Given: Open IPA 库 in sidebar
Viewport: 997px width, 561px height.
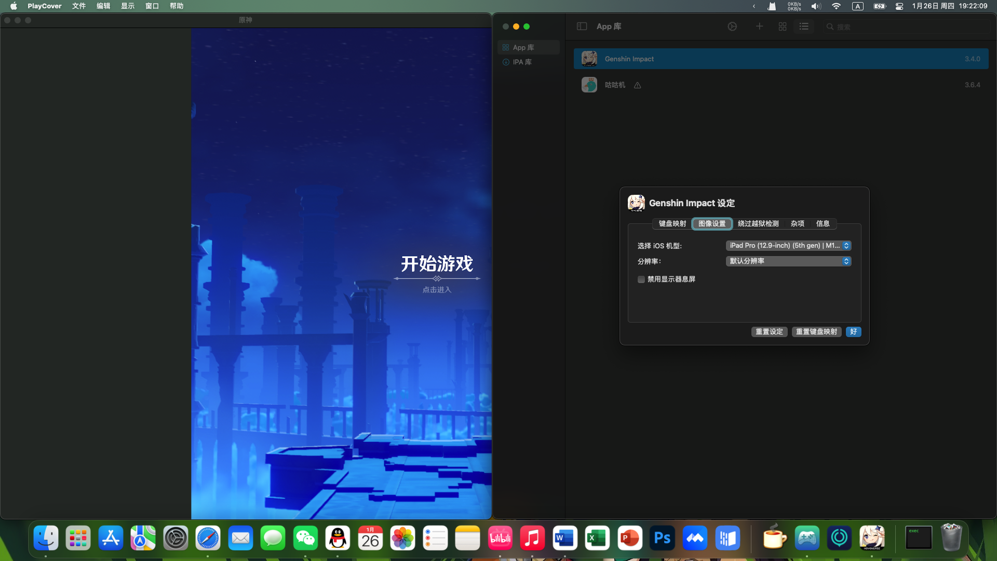Looking at the screenshot, I should pos(522,62).
